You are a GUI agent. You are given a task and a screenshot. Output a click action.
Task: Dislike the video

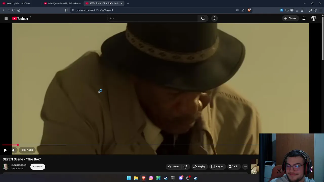point(185,167)
